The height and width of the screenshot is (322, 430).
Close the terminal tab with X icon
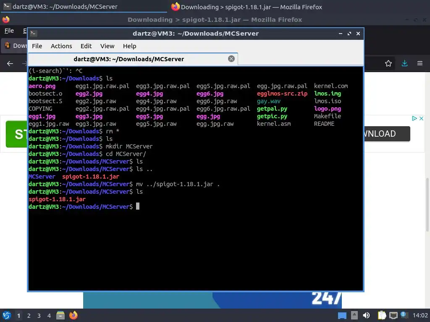tap(231, 59)
